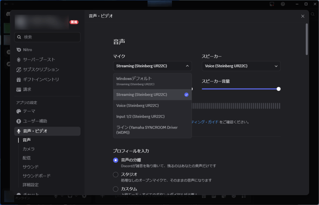The height and width of the screenshot is (205, 319).
Task: Click the gear settings icon behind dialog
Action: coord(84,196)
